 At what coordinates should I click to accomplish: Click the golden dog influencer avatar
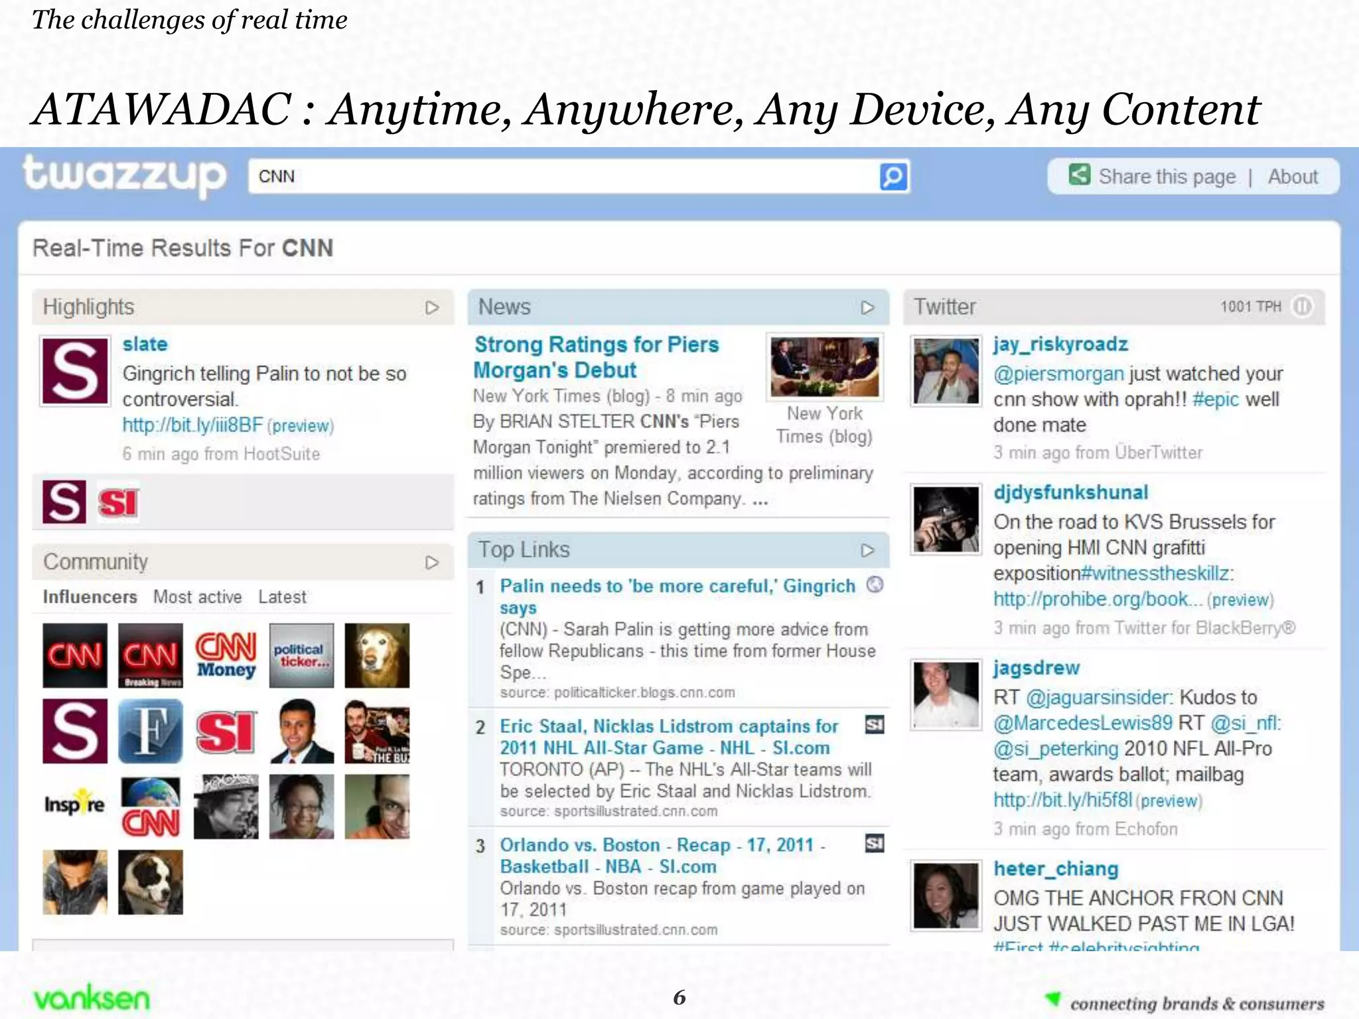(378, 655)
